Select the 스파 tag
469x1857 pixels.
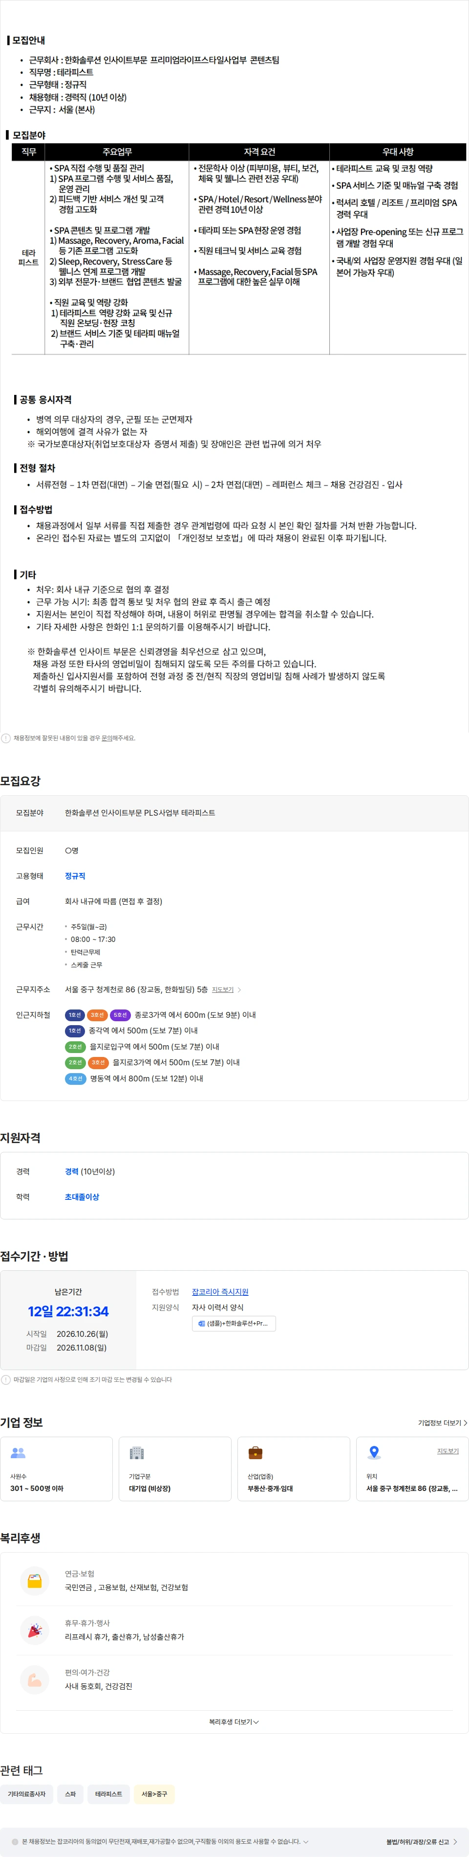click(70, 1793)
